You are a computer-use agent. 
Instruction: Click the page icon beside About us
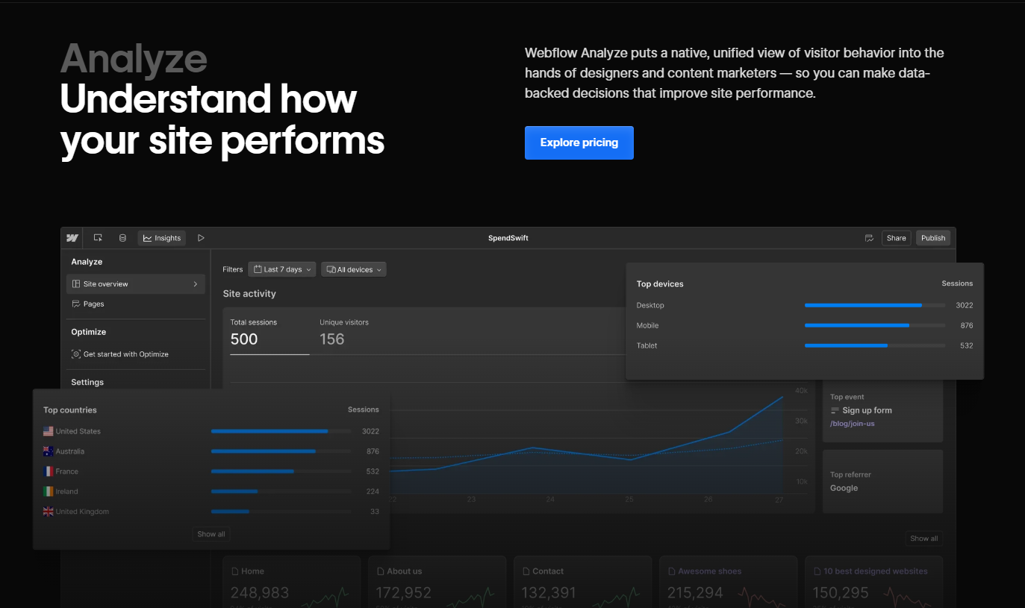pos(380,571)
